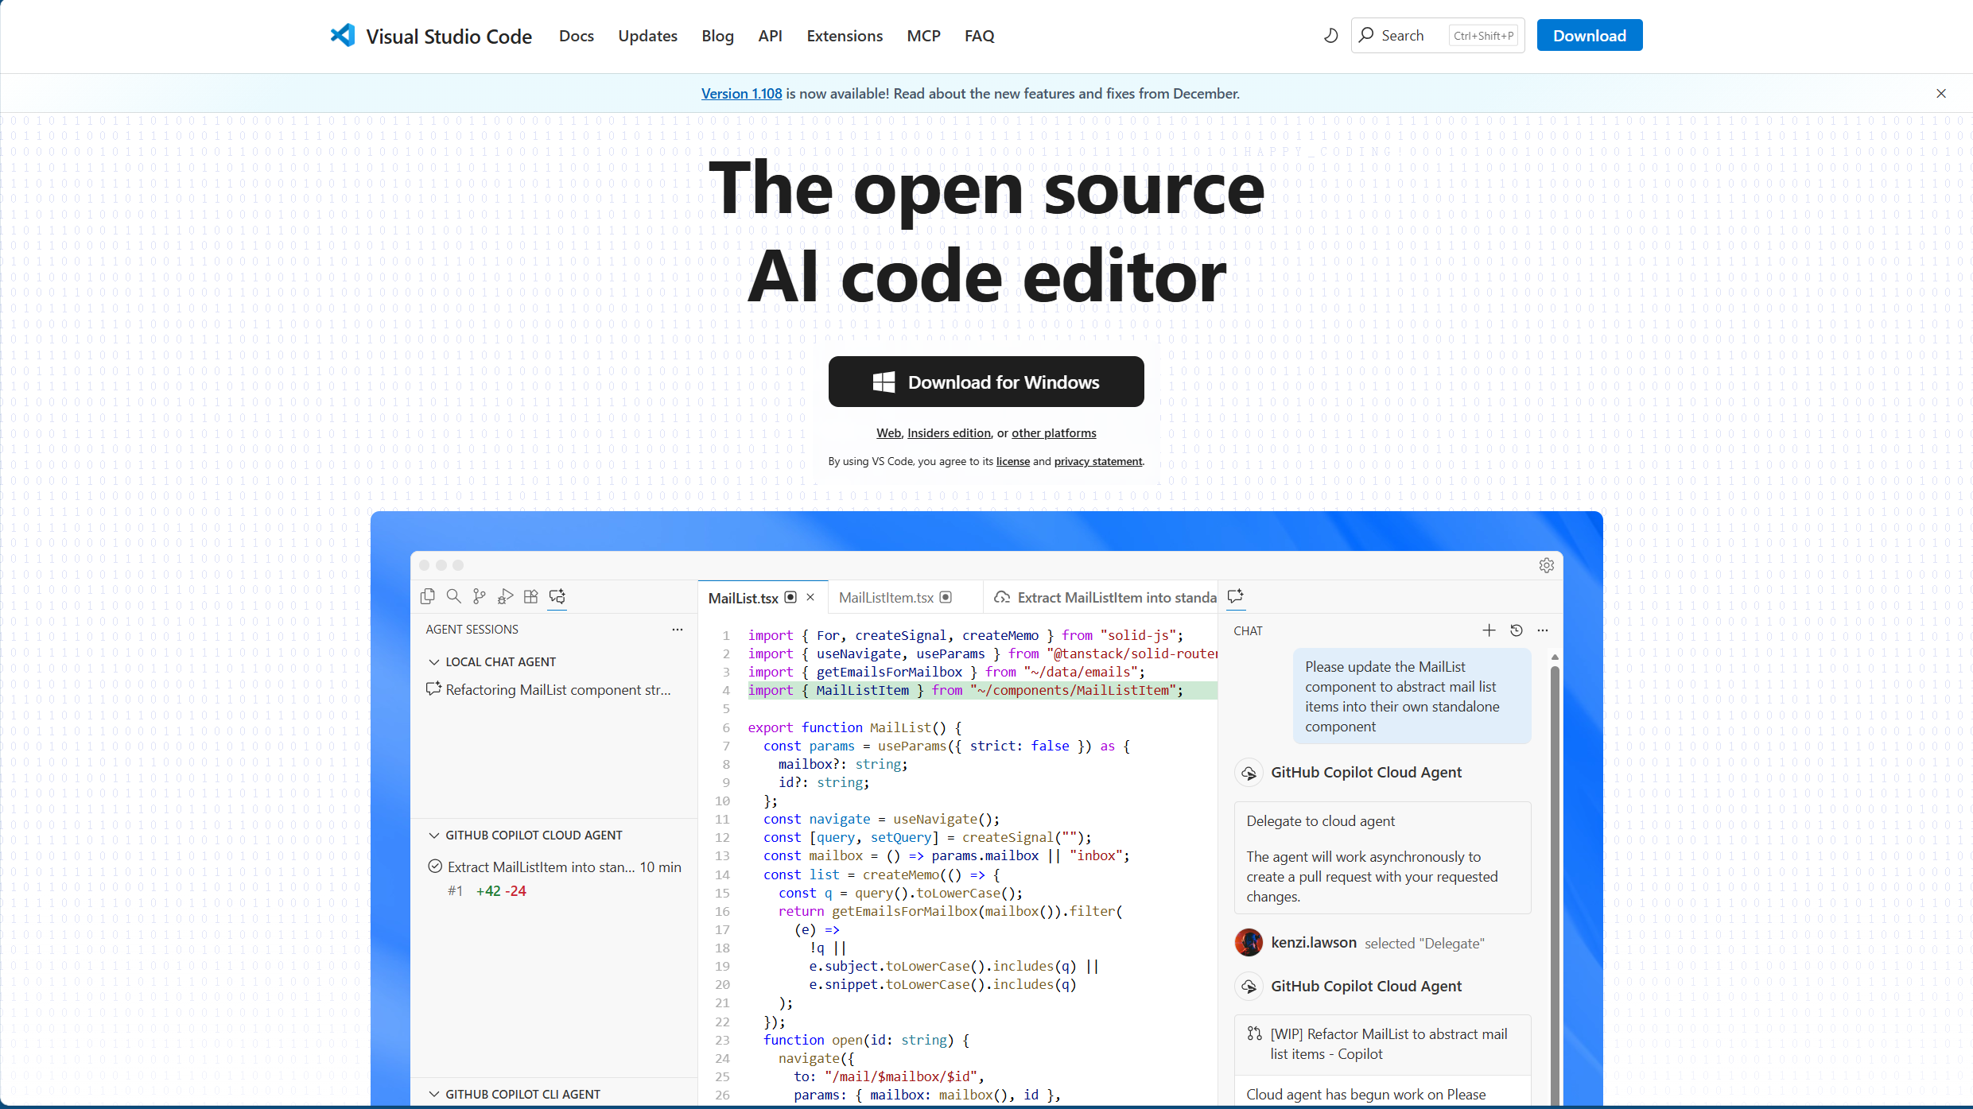
Task: Collapse GITHUB COPILOT CLOUD AGENT section
Action: 434,835
